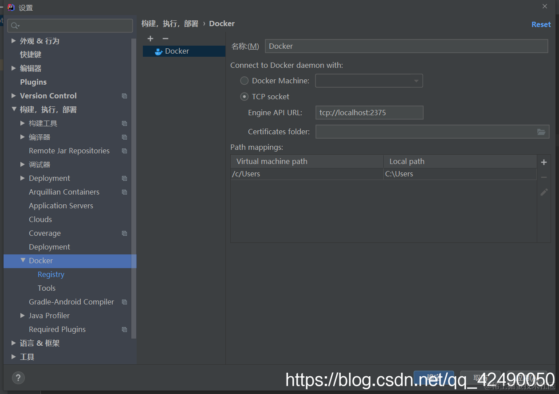559x394 pixels.
Task: Expand Version Control section
Action: pyautogui.click(x=14, y=96)
